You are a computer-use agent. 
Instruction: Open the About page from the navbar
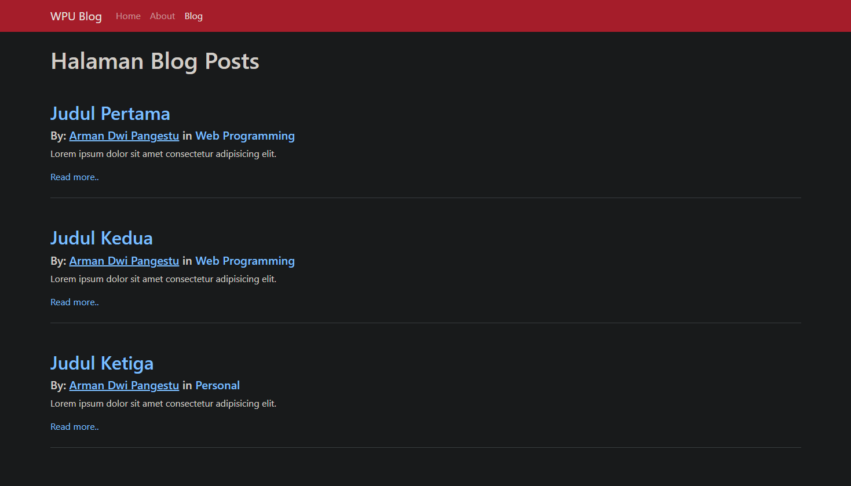(162, 16)
